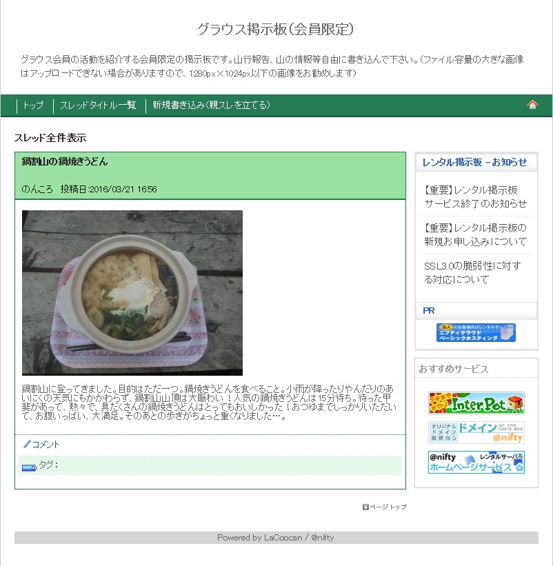Screen dimensions: 553x566
Task: Click the blue tag icon beside タグ
Action: 29,468
